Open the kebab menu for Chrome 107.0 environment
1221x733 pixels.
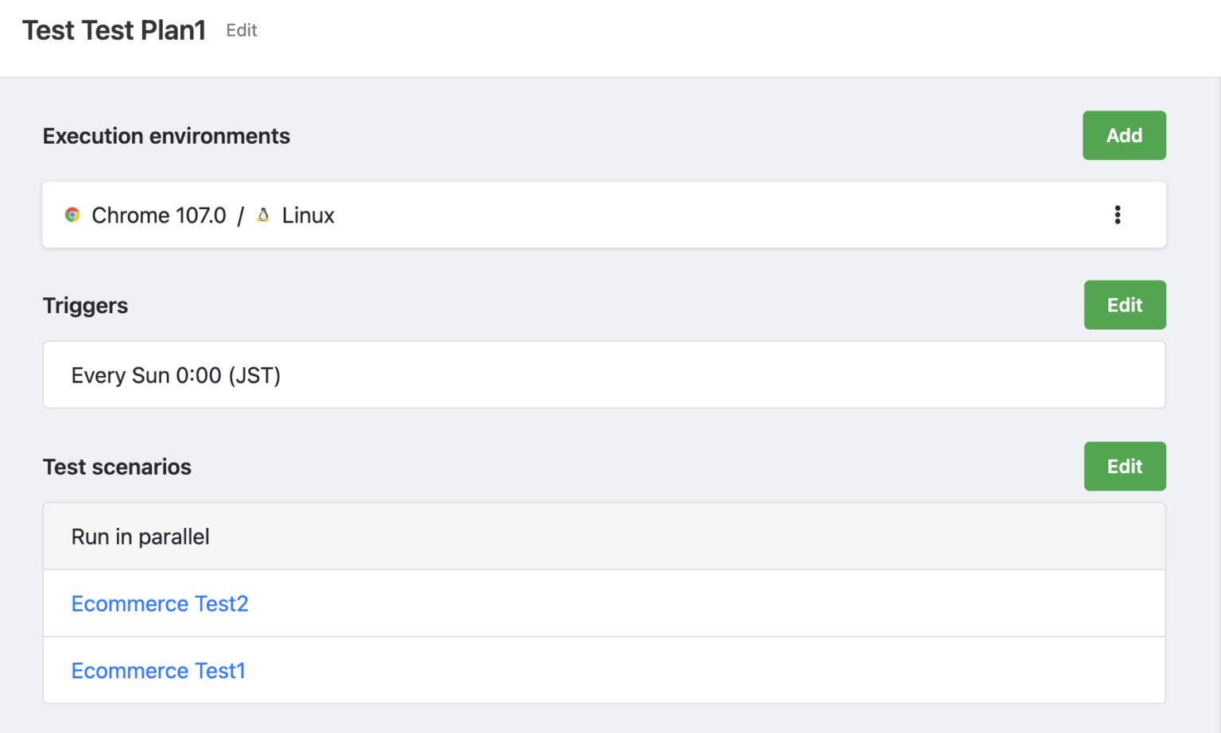pyautogui.click(x=1118, y=215)
